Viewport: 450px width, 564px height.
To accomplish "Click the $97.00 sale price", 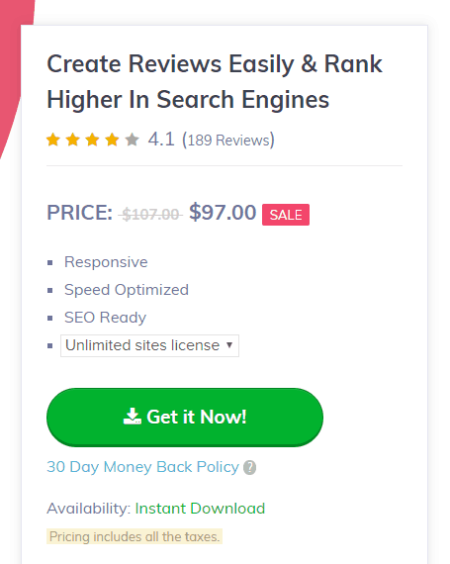I will tap(223, 212).
